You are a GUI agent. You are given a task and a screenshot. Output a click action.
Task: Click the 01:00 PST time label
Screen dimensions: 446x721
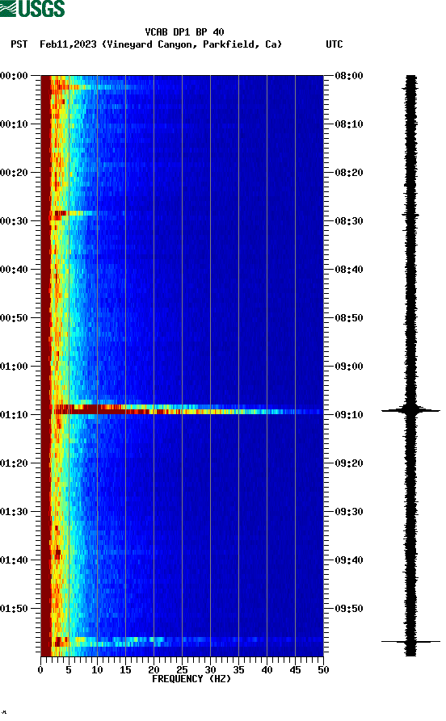pyautogui.click(x=14, y=367)
